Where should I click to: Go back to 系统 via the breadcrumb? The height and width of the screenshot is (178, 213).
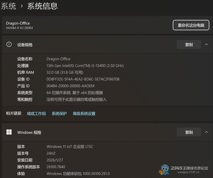coord(9,6)
